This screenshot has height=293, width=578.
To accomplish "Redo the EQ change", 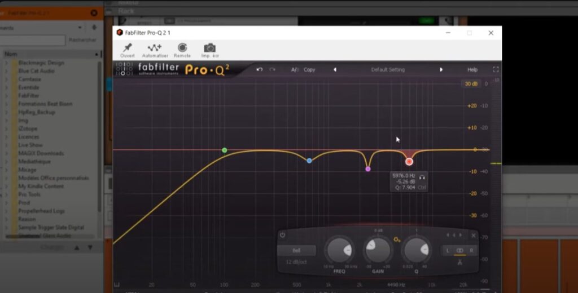I will pos(273,69).
